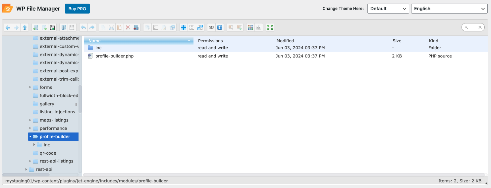Collapse the profile-builder folder arrow
The height and width of the screenshot is (188, 491).
tap(30, 136)
